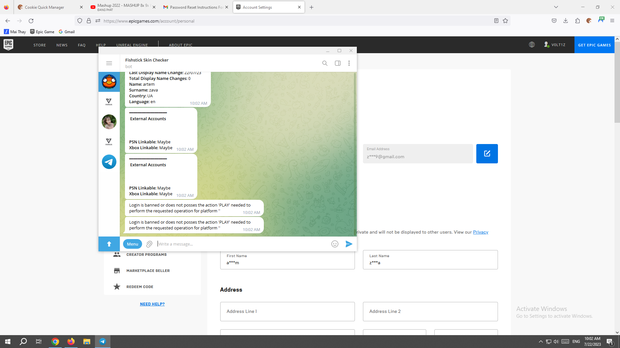
Task: Open second Venus chat in sidebar
Action: coord(109,142)
